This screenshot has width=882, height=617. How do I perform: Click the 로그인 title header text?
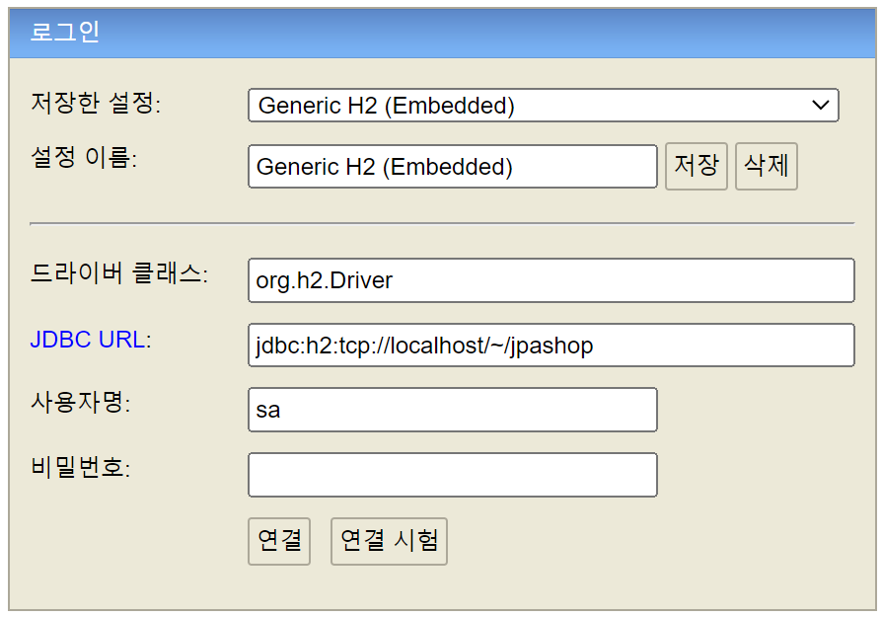point(65,33)
